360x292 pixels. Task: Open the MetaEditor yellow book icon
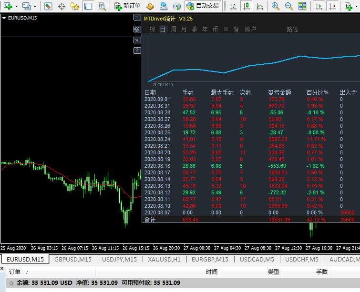click(x=150, y=6)
